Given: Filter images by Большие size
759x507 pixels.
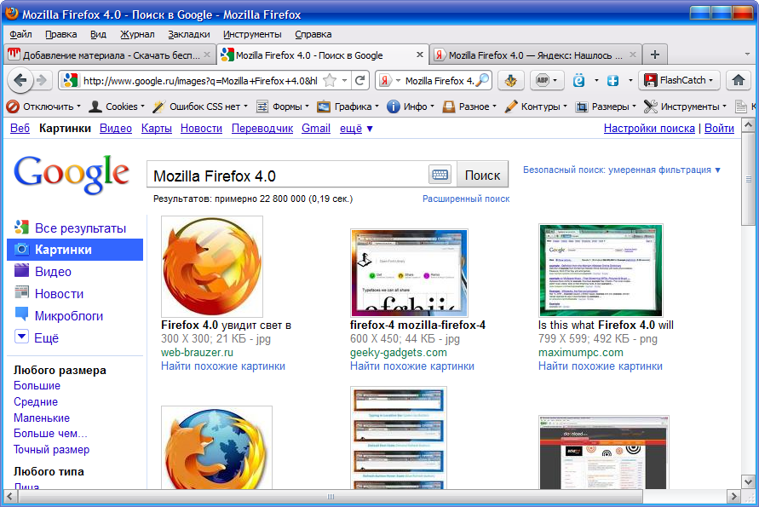Looking at the screenshot, I should pos(37,386).
